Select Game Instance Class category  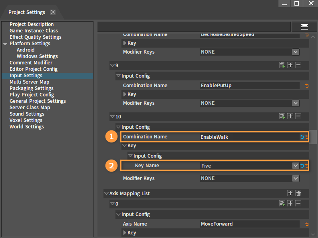click(x=34, y=31)
